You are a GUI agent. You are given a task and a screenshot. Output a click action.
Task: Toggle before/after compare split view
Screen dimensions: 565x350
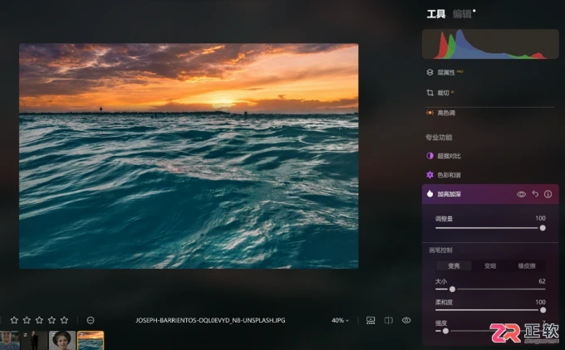pos(389,320)
